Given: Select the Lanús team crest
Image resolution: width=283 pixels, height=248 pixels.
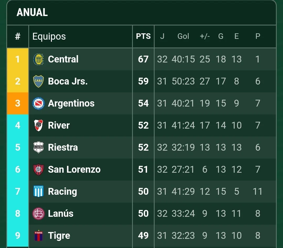Looking at the screenshot, I should point(38,213).
